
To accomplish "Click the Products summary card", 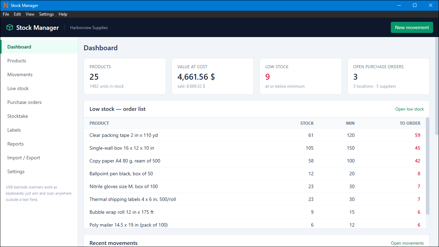I will (x=125, y=76).
